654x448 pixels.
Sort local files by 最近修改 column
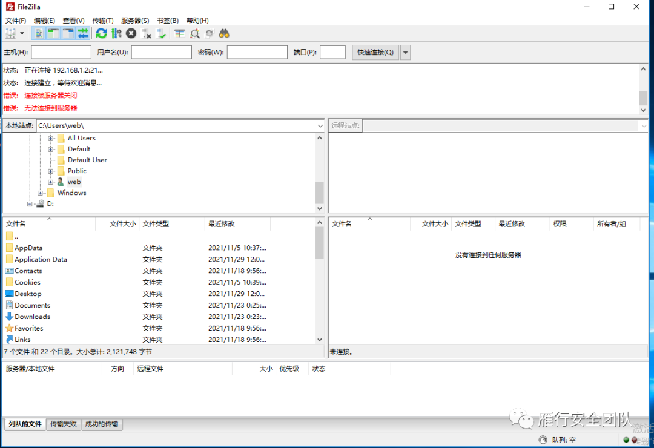click(x=238, y=224)
